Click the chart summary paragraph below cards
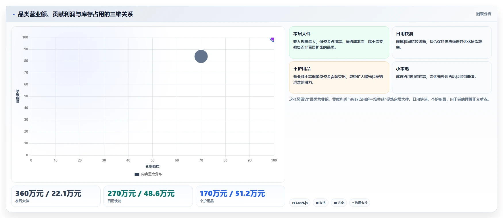 click(x=390, y=99)
